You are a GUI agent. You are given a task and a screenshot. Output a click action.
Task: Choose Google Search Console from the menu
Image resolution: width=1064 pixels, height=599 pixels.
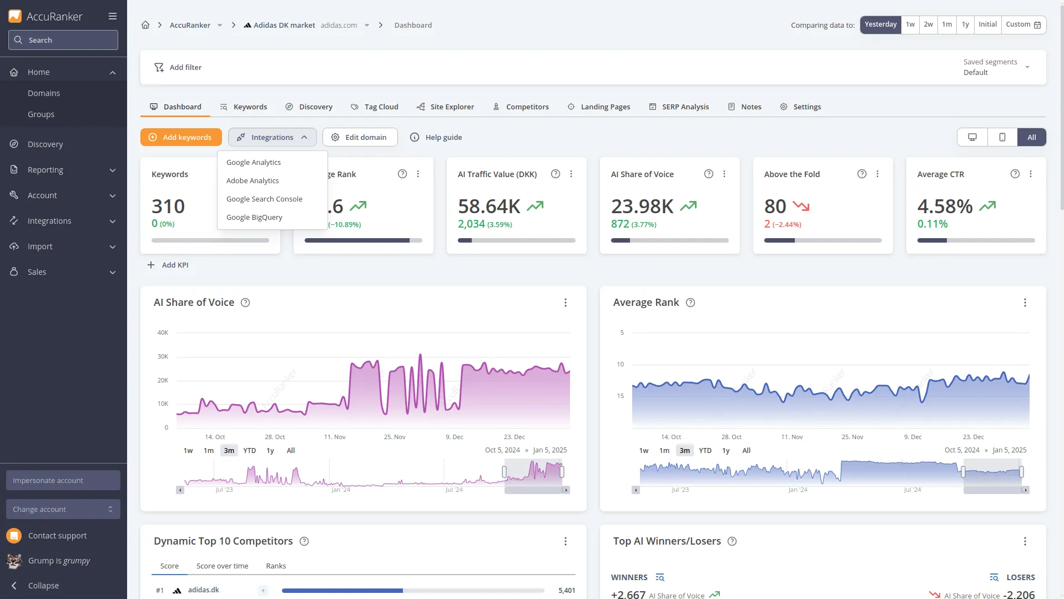(264, 199)
